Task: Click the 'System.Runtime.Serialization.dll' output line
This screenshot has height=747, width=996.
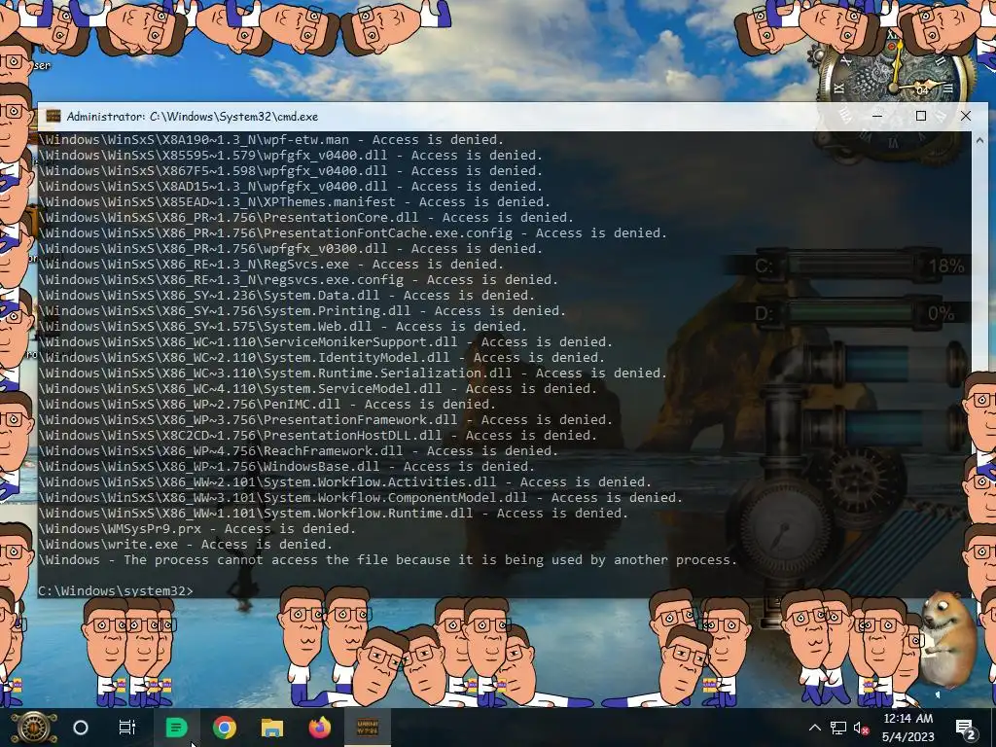Action: coord(353,373)
